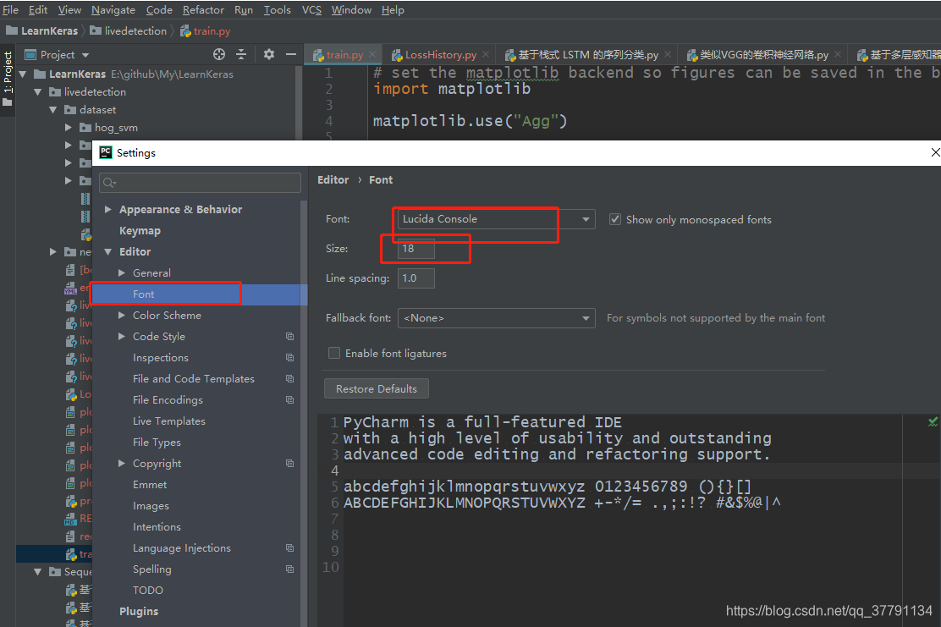Enable font ligatures checkbox

coord(334,353)
